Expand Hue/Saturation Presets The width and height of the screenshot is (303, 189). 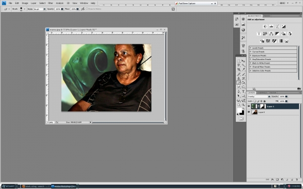pos(250,59)
